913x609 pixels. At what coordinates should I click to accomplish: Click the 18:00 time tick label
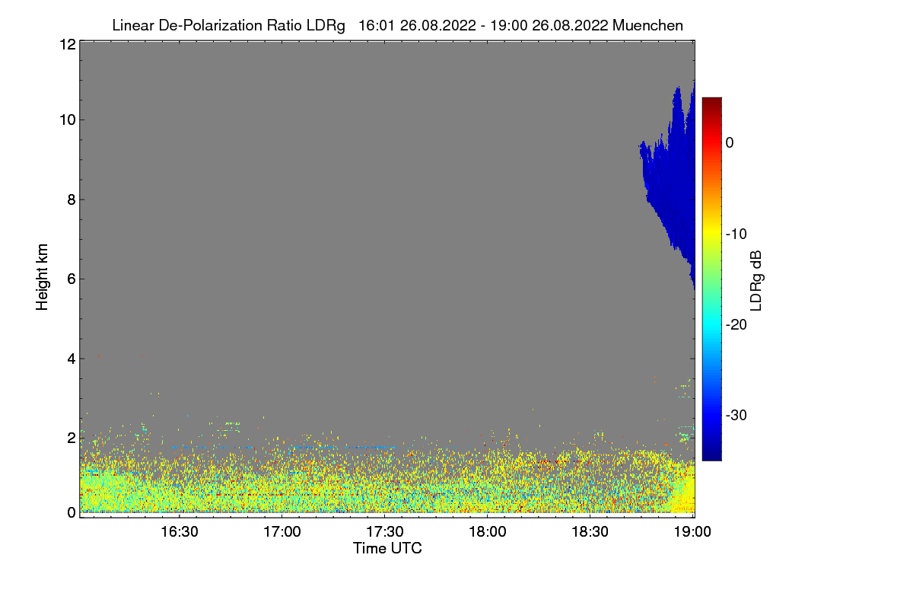click(x=488, y=531)
